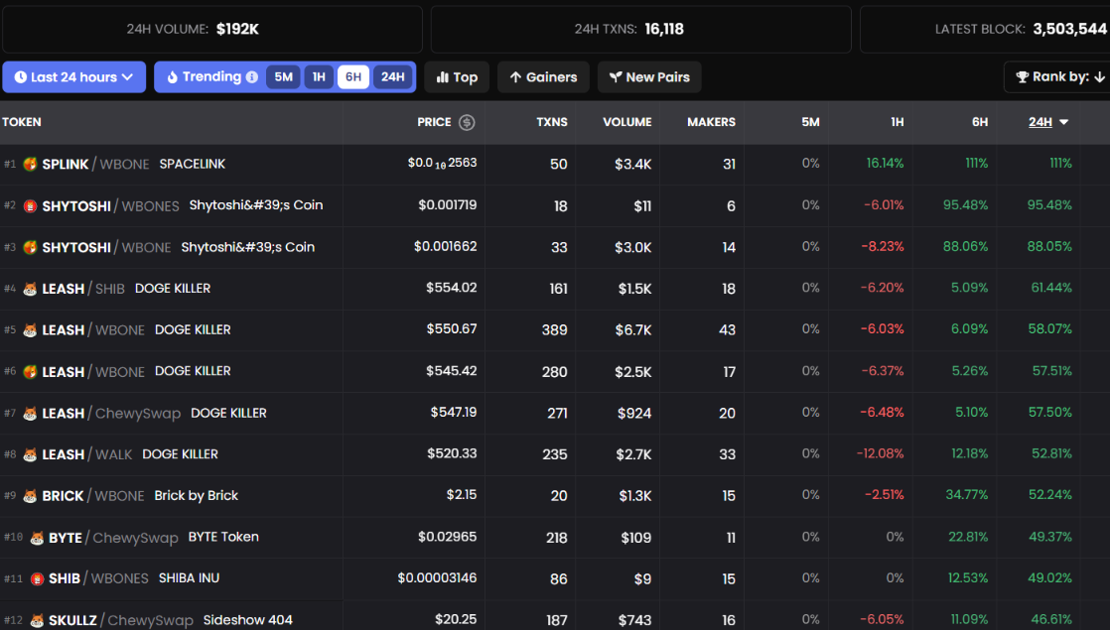This screenshot has height=630, width=1110.
Task: Click the TOKEN column header
Action: point(21,122)
